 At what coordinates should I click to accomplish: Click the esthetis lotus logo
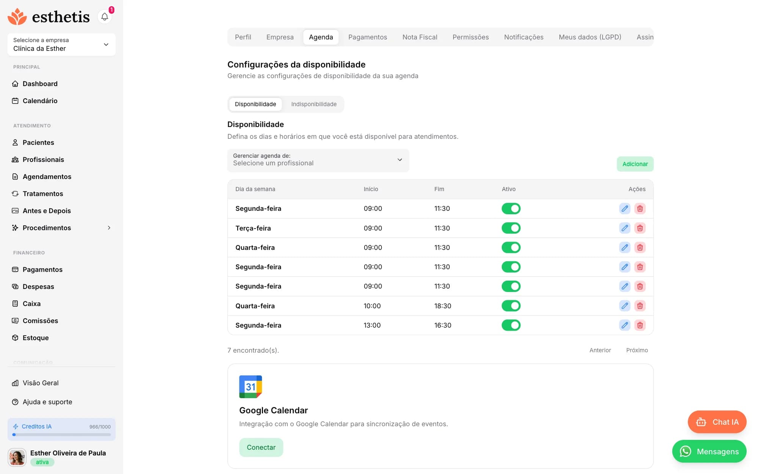(17, 17)
